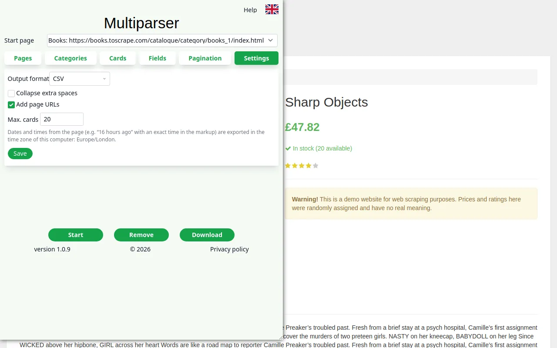Click the active Settings tab
The image size is (557, 348).
pyautogui.click(x=256, y=58)
